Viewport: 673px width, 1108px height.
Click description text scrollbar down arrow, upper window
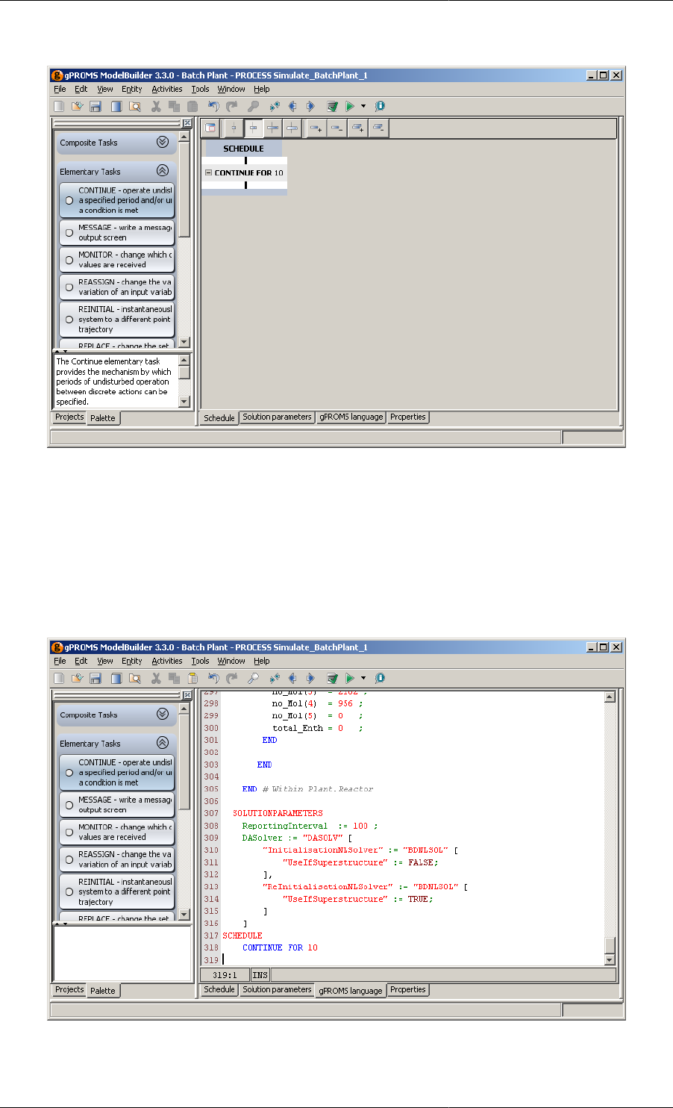[x=185, y=402]
